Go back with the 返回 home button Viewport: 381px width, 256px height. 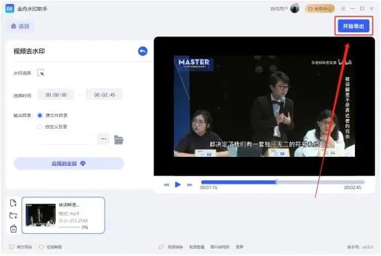(20, 26)
